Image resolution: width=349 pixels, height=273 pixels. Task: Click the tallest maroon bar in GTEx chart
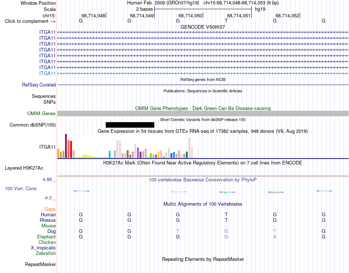(66, 146)
